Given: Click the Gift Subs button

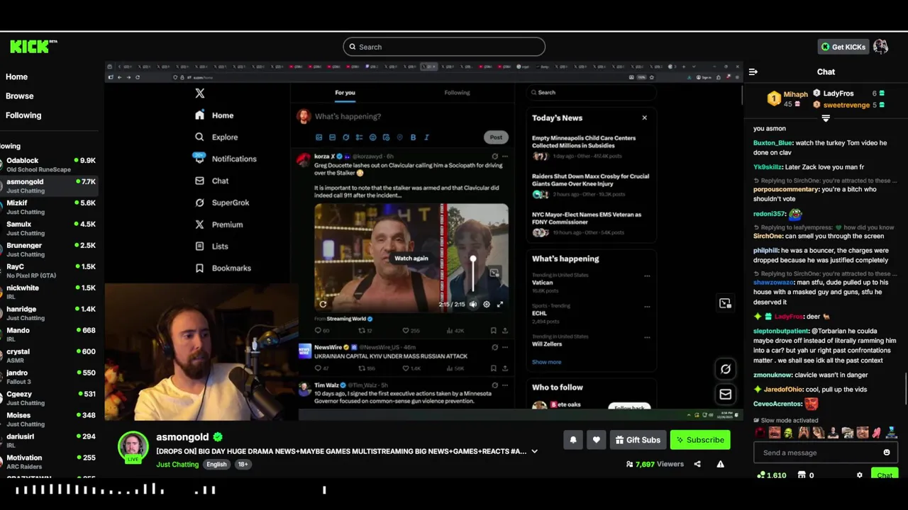Looking at the screenshot, I should click(x=637, y=440).
